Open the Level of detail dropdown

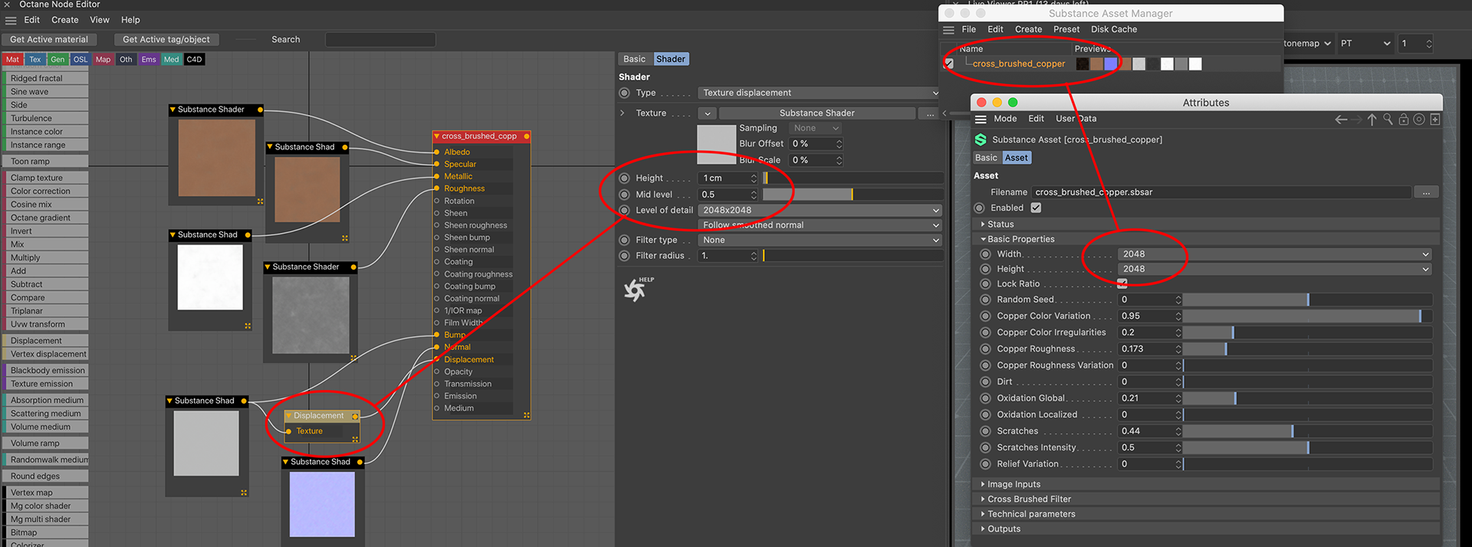pos(819,210)
